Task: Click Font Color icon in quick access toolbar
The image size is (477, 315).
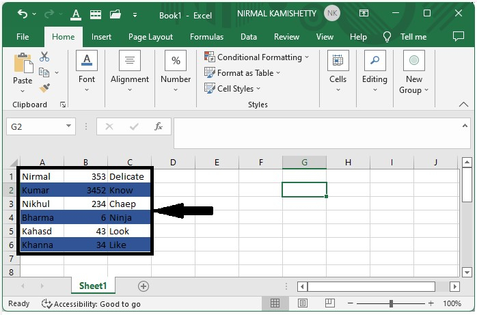Action: tap(76, 14)
